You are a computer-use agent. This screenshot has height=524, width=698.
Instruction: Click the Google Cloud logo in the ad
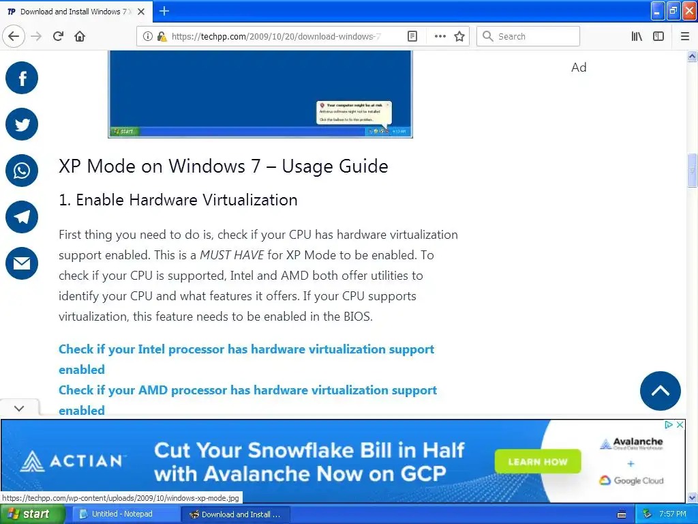pos(631,480)
